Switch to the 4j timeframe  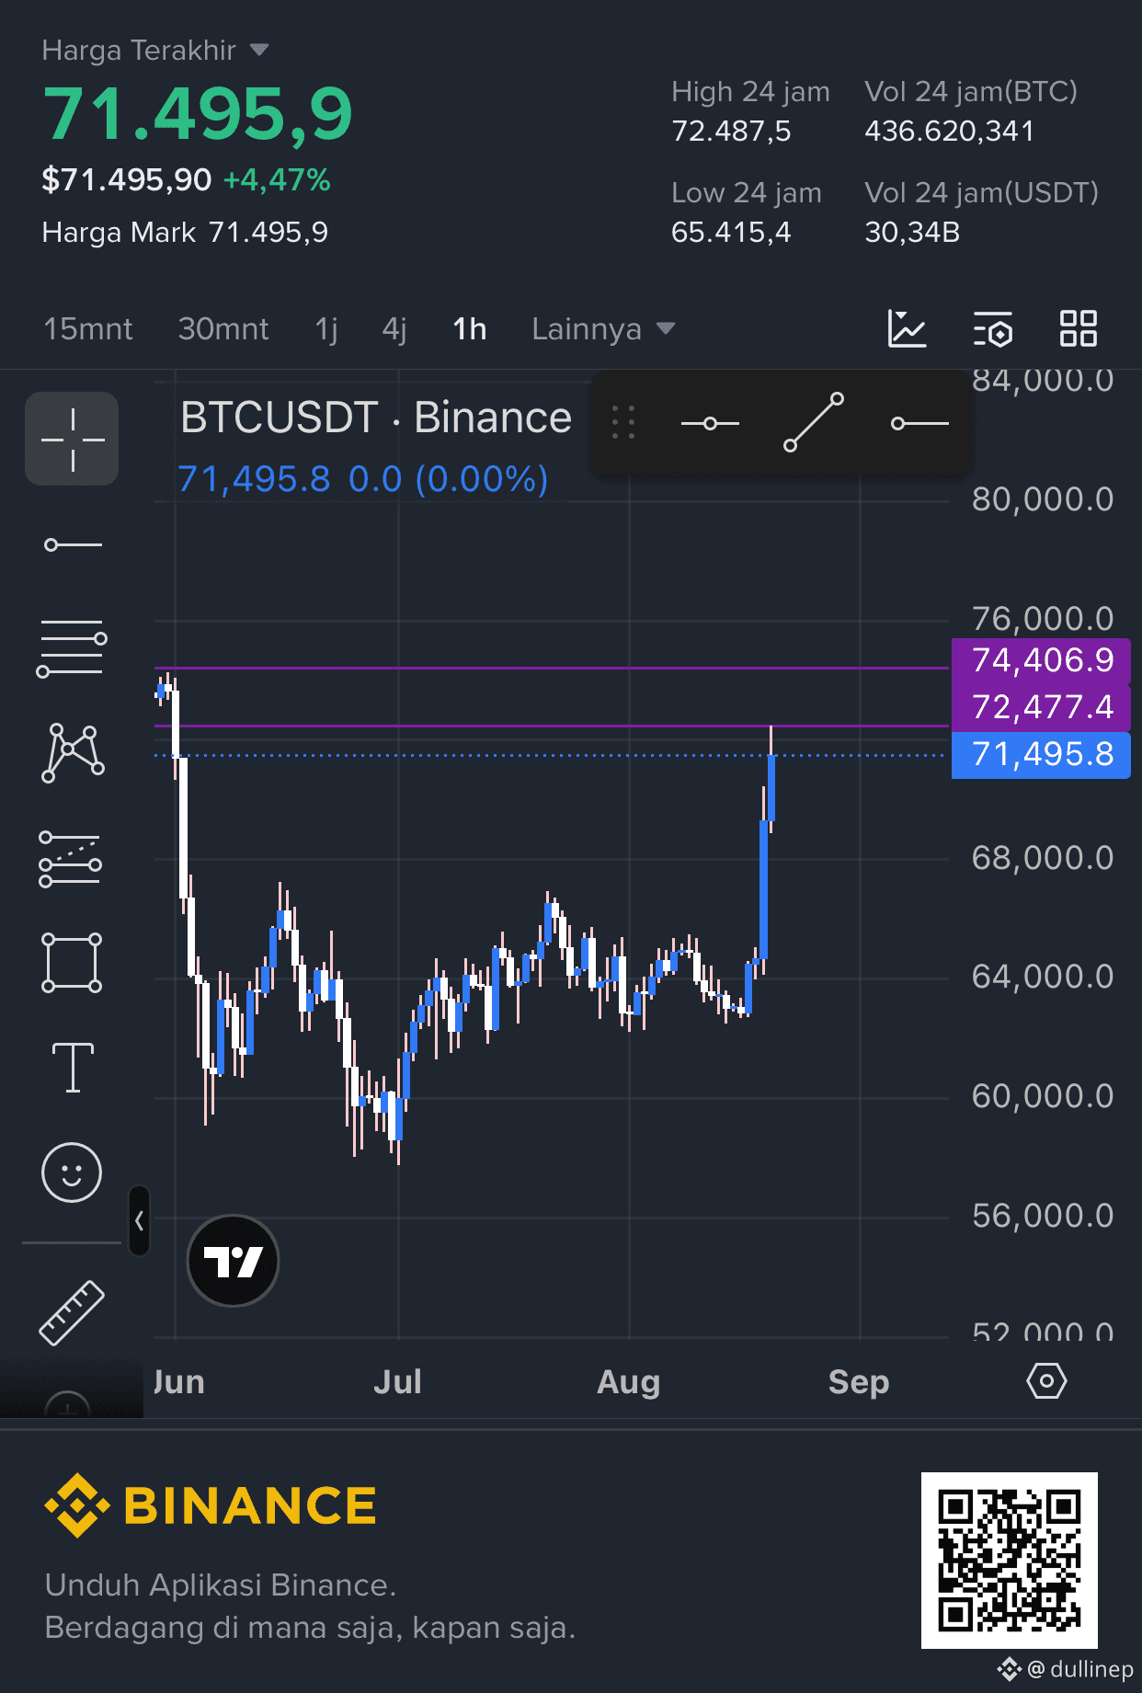394,328
